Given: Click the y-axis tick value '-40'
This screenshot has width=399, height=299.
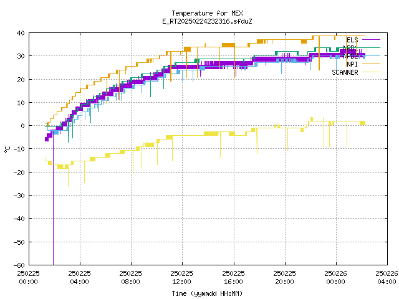Looking at the screenshot, I should tap(19, 219).
